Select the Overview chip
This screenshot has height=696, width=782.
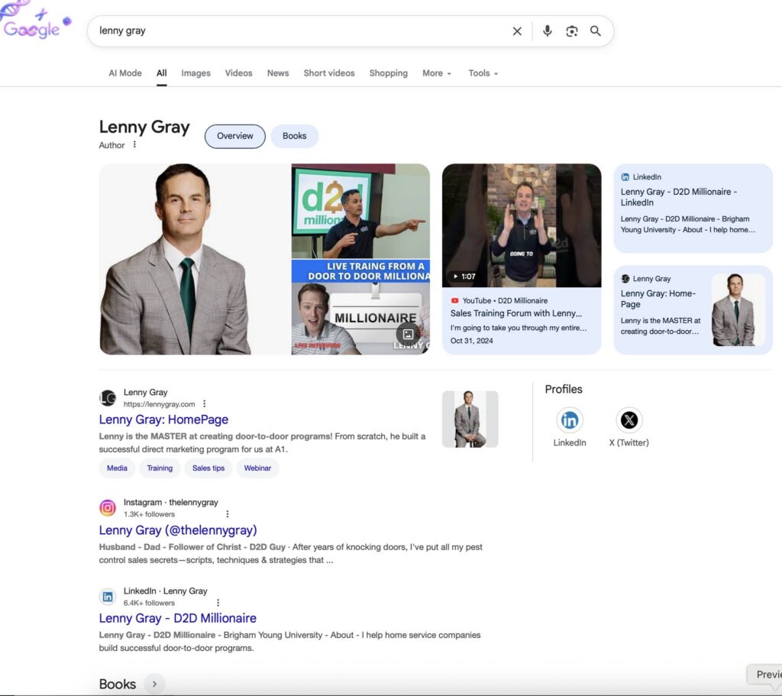(x=234, y=136)
